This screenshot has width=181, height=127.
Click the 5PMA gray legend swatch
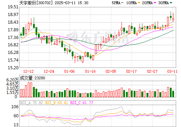(x=122, y=3)
